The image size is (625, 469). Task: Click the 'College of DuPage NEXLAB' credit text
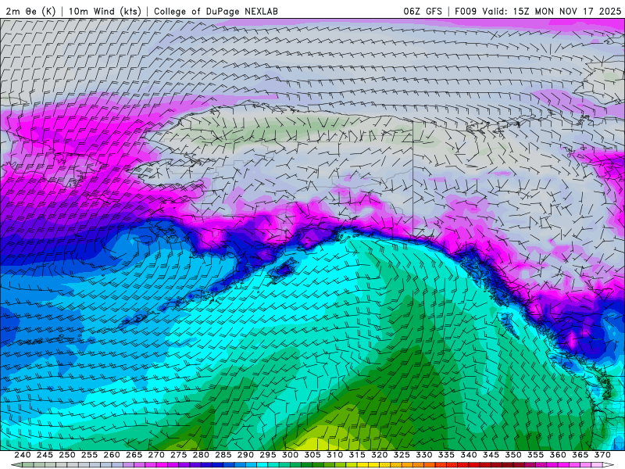click(216, 11)
